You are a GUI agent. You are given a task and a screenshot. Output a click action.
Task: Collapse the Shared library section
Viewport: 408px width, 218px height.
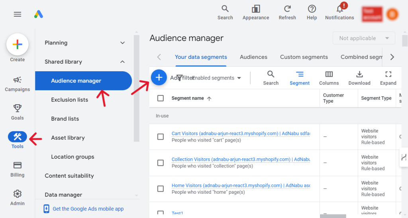pos(122,62)
